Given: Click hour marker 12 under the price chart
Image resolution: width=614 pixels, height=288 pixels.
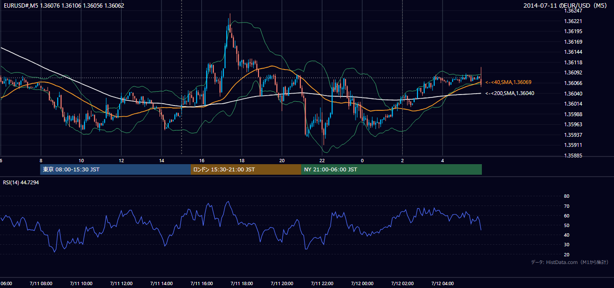Looking at the screenshot, I should (121, 160).
